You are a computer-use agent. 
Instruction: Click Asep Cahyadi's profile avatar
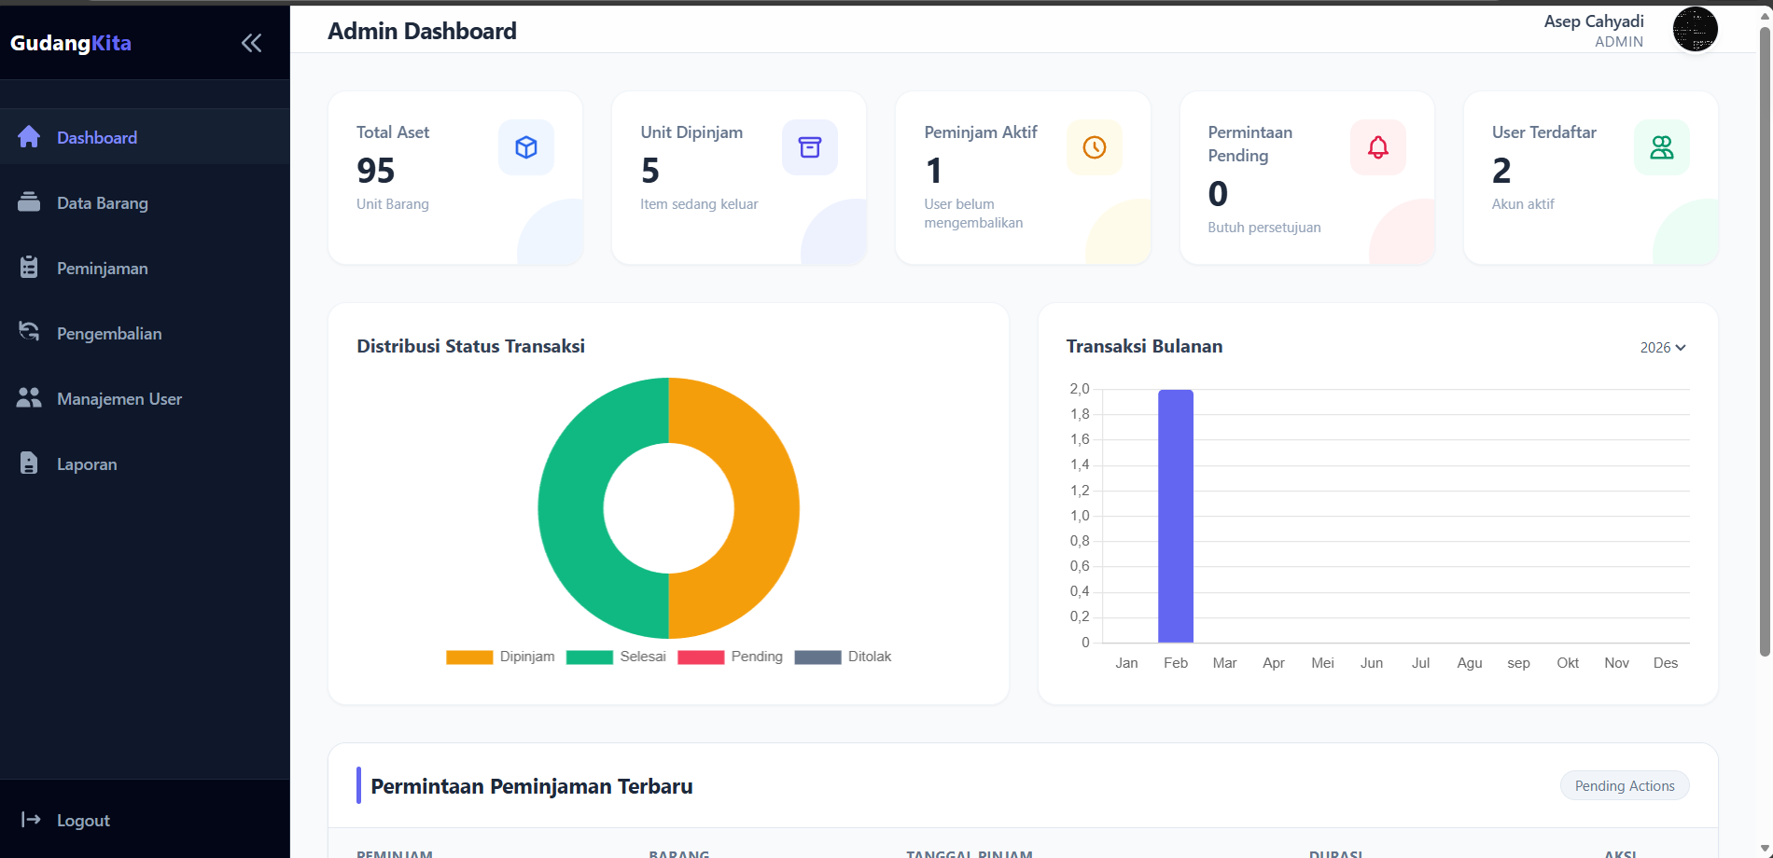(x=1695, y=29)
